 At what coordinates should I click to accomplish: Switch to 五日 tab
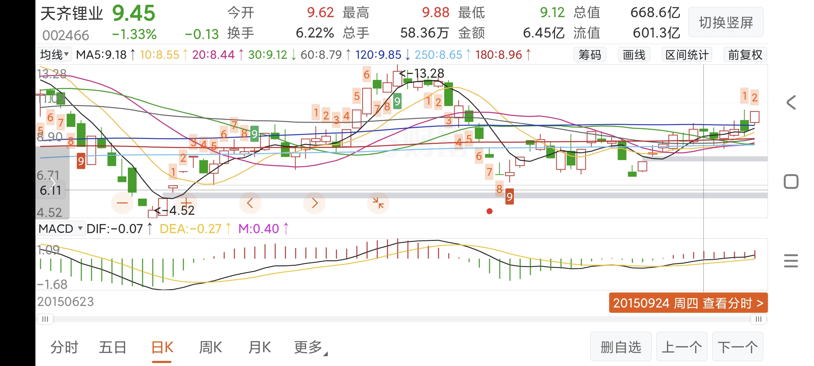pyautogui.click(x=113, y=347)
